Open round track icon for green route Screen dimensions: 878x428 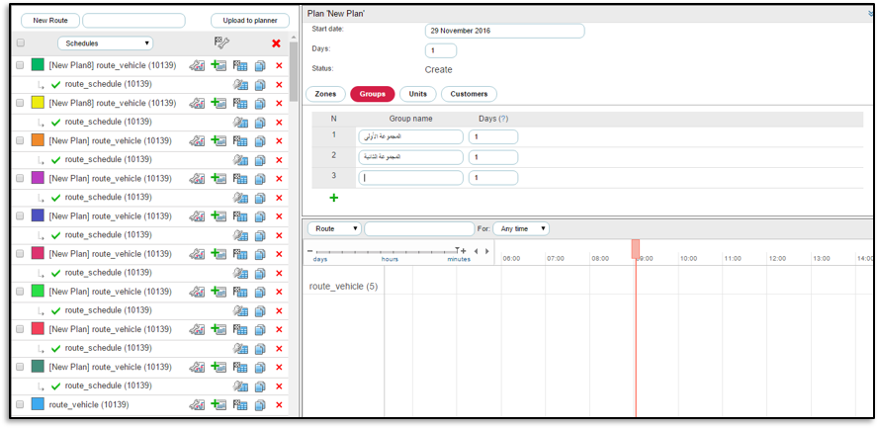[197, 65]
